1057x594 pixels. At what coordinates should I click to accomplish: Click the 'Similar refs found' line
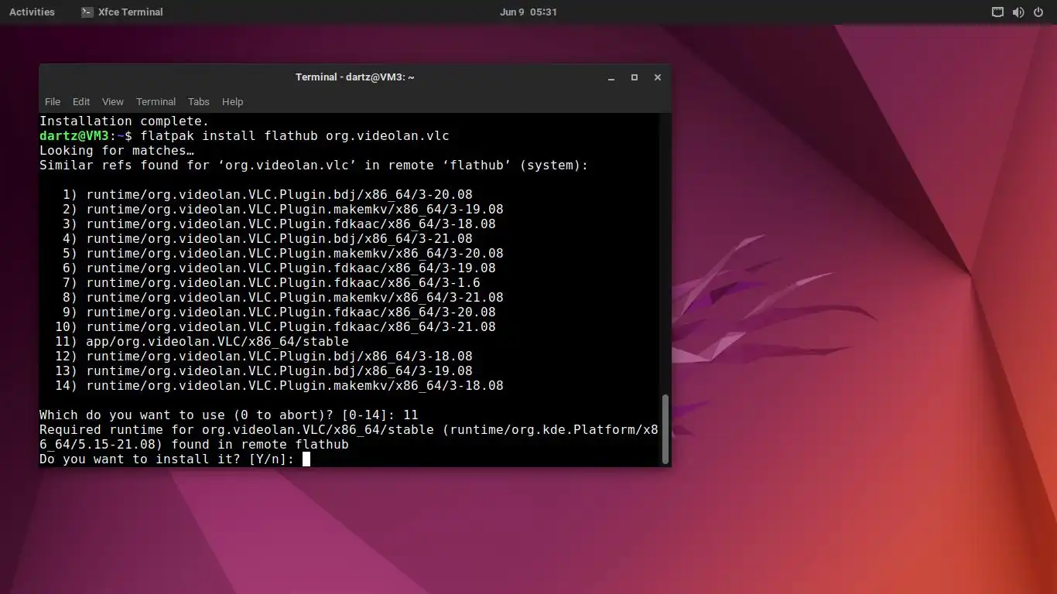[x=314, y=166]
